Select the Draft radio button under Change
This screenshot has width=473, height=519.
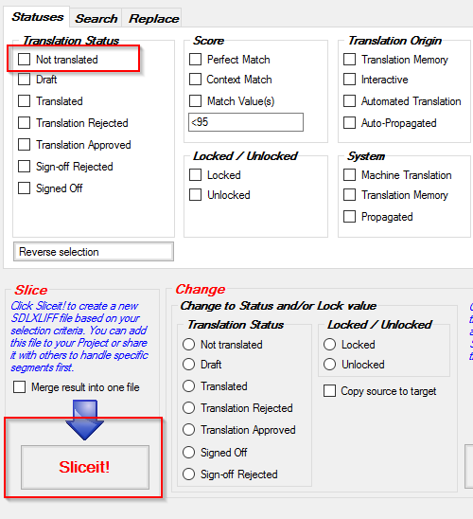pyautogui.click(x=189, y=365)
